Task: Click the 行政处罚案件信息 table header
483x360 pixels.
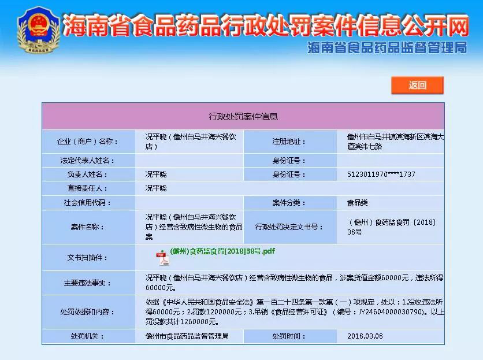Action: click(243, 116)
